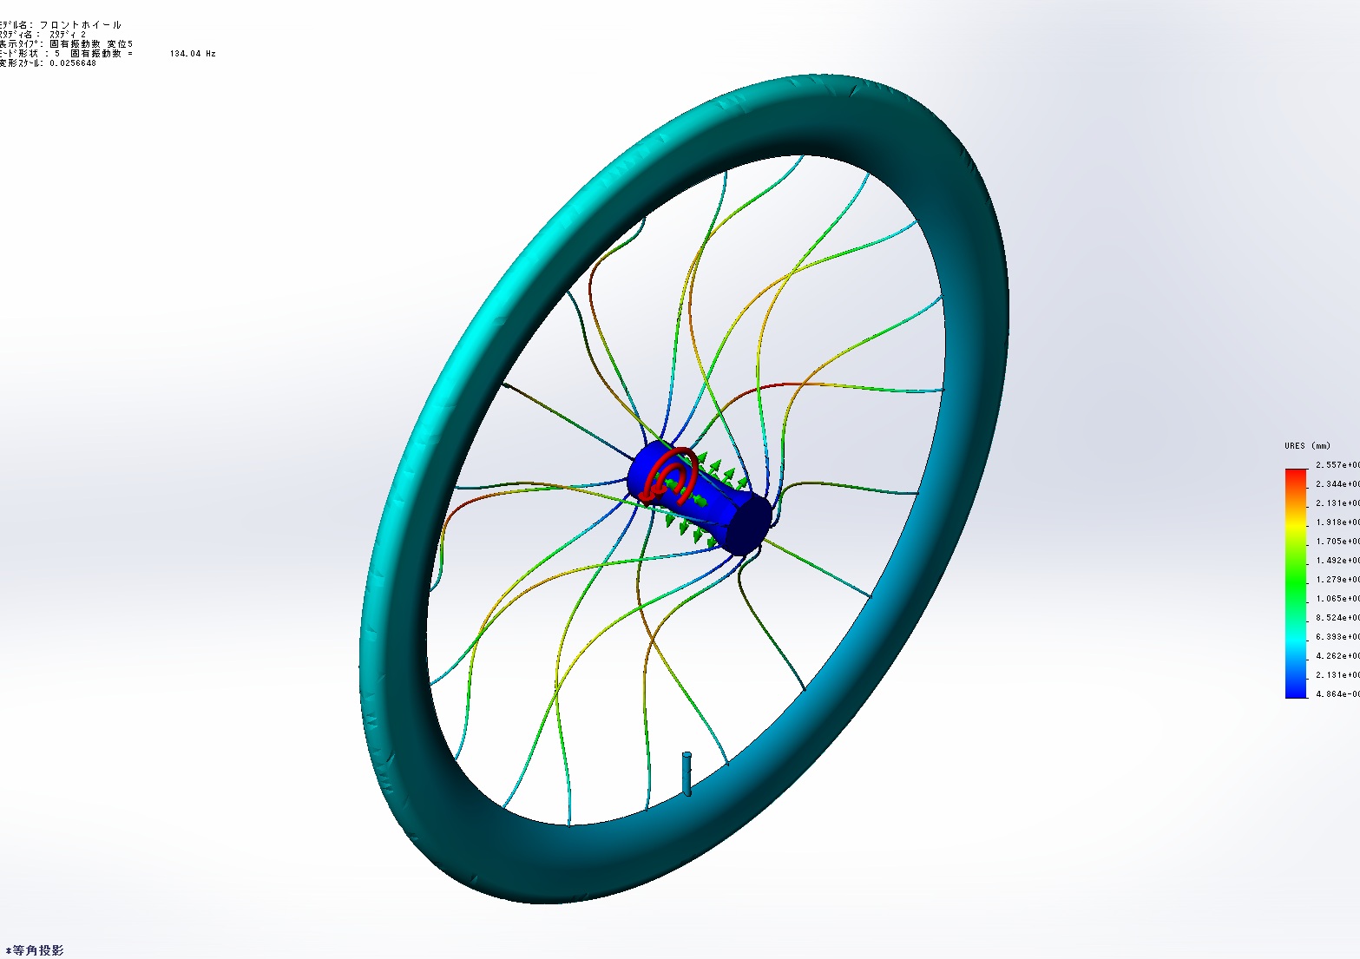Click the legend value 1.918e
Screen dimensions: 1360x959
(x=1337, y=522)
